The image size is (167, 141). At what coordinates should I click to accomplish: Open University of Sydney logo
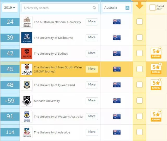[27, 53]
